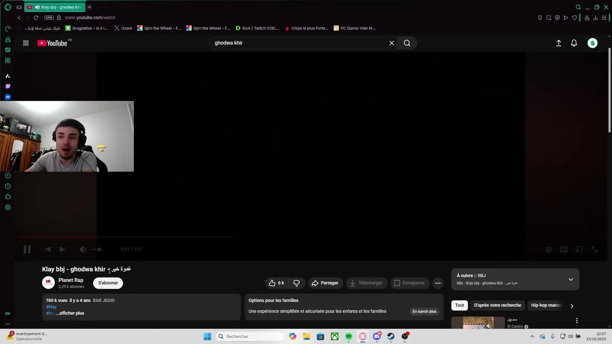Open the Planet Rap channel avatar
This screenshot has width=612, height=344.
coord(48,283)
